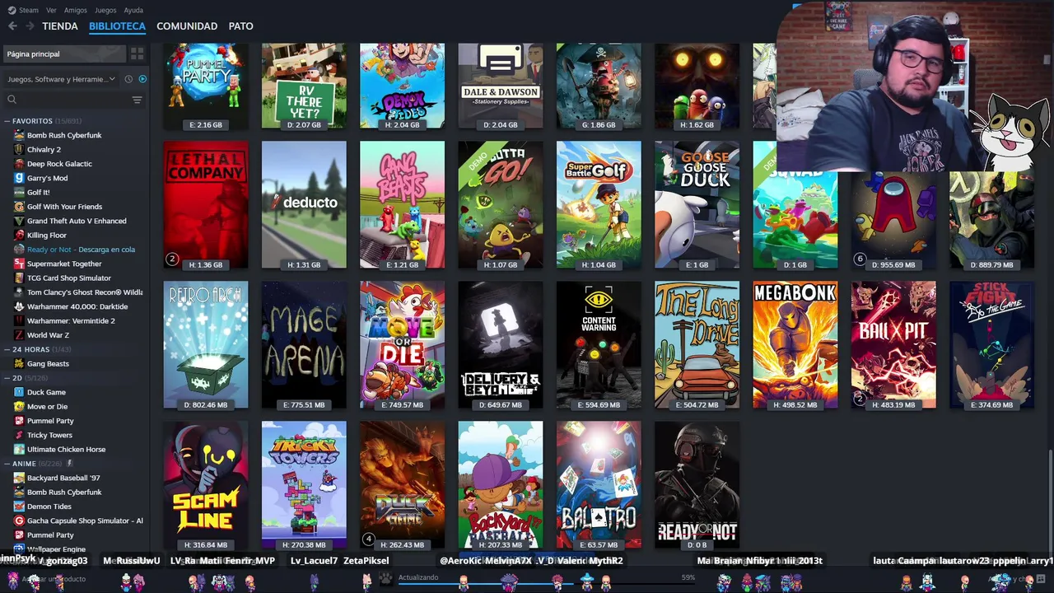Collapse the 24 HORAS category
Screen dimensions: 1054x593
(7, 349)
